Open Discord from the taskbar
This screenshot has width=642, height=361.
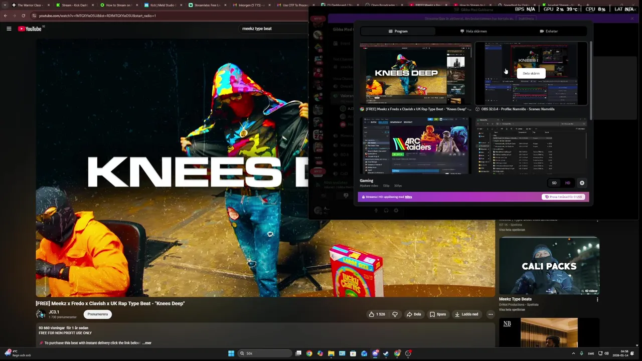375,353
